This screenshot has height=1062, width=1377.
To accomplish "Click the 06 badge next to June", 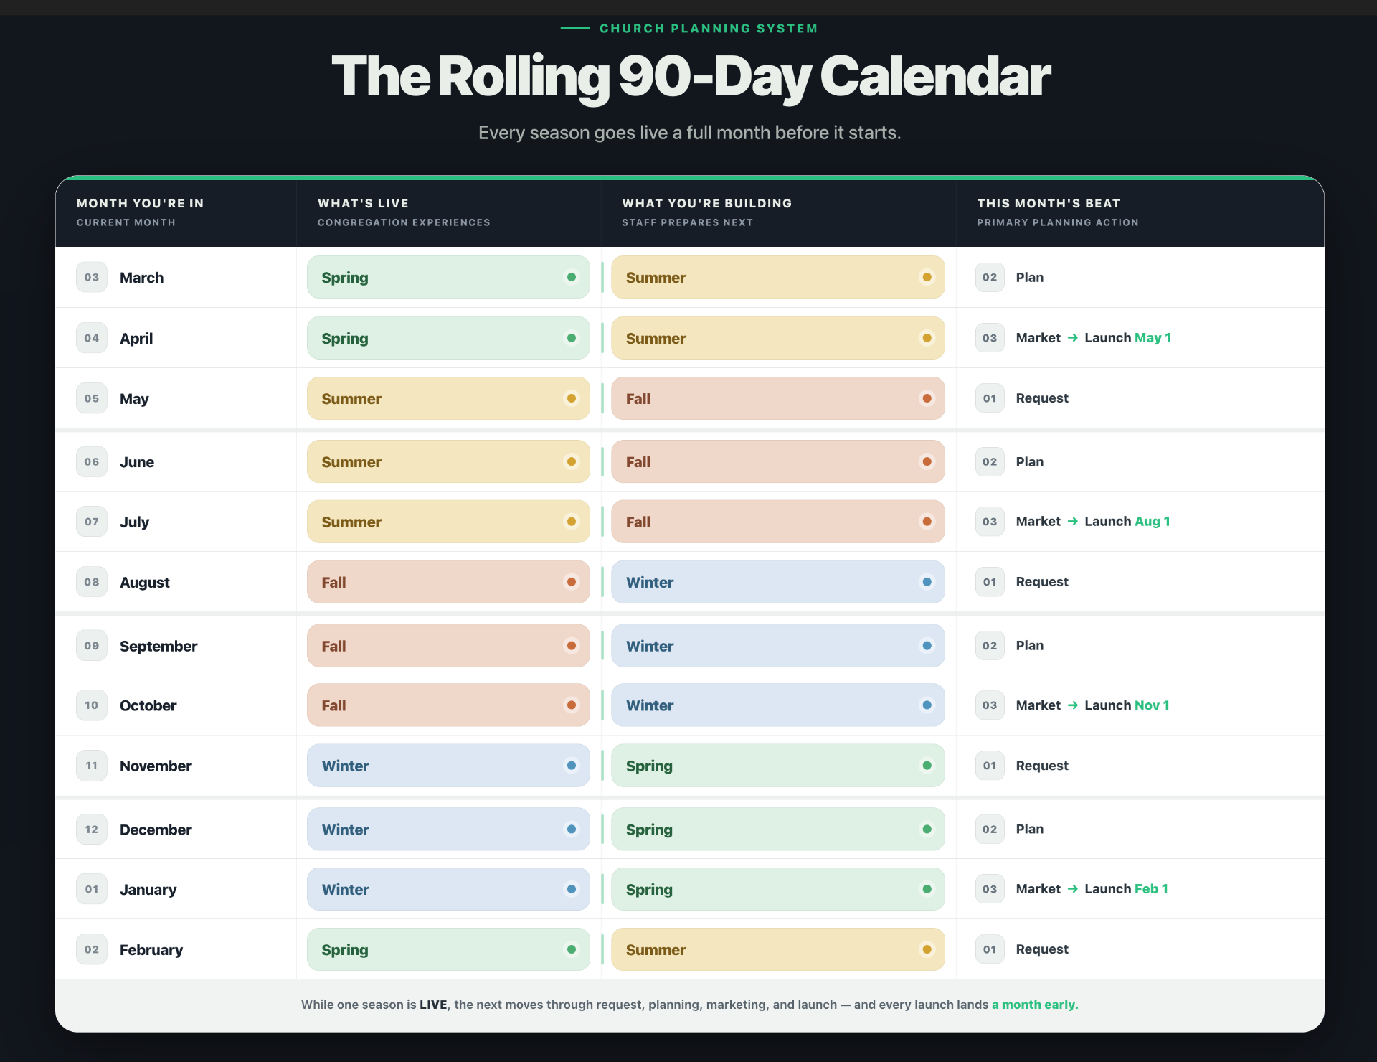I will coord(92,461).
